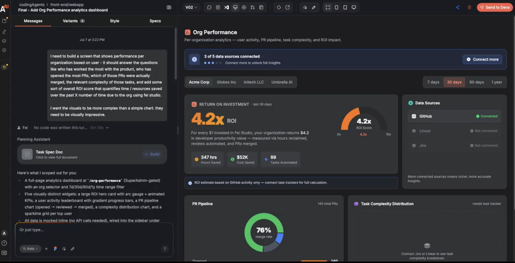Click the send arrow button in chat input

click(x=165, y=249)
